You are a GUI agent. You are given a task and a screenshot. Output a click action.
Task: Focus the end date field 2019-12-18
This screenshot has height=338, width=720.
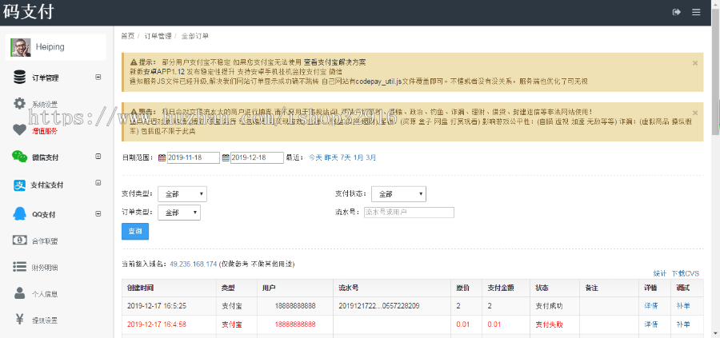point(257,157)
